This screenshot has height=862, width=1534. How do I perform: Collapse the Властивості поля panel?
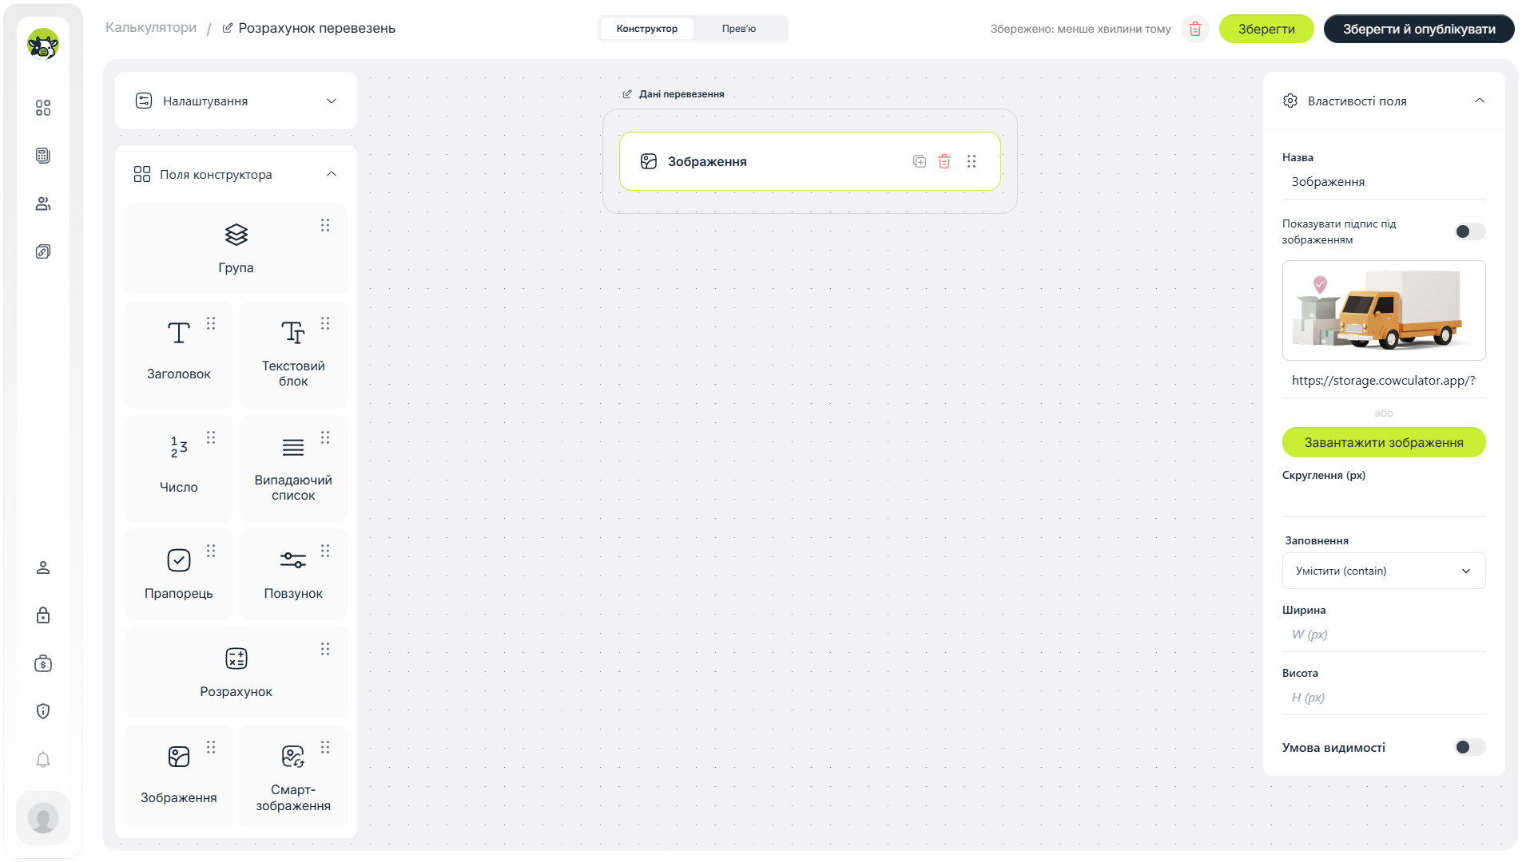tap(1480, 101)
